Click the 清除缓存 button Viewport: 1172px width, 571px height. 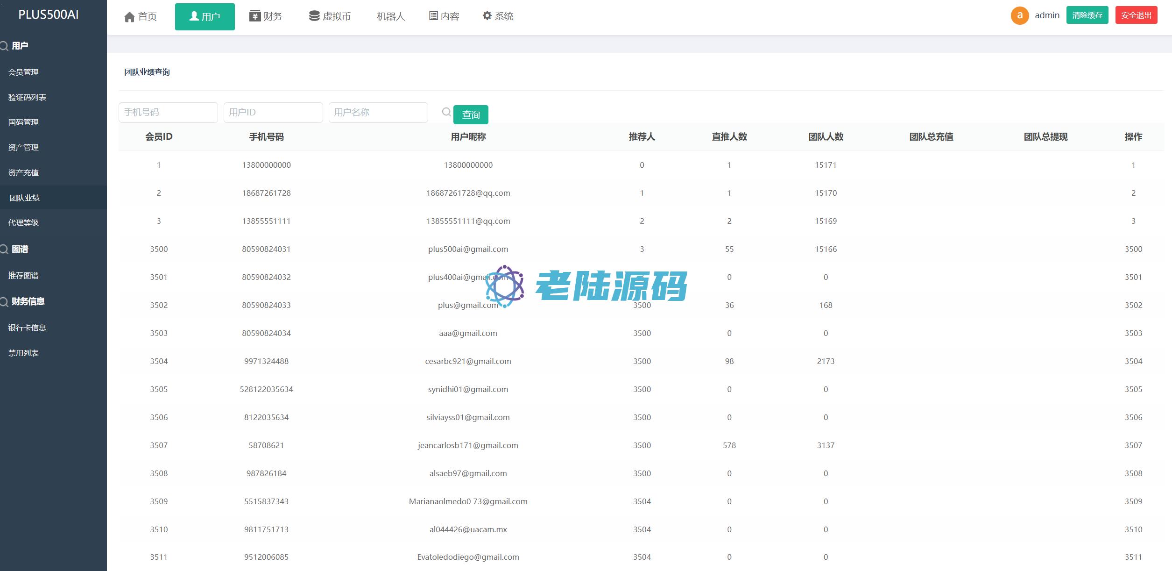1087,15
